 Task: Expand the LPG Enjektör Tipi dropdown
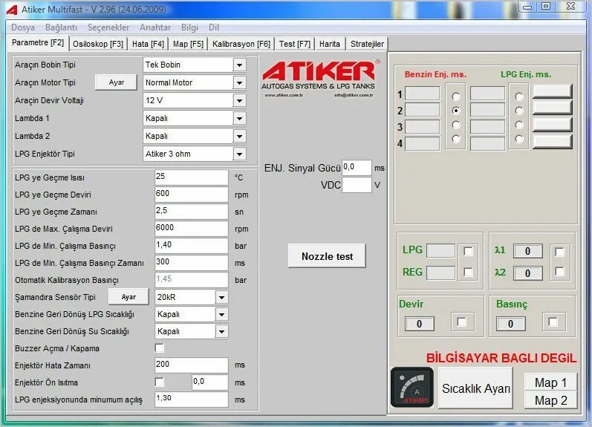pyautogui.click(x=239, y=154)
